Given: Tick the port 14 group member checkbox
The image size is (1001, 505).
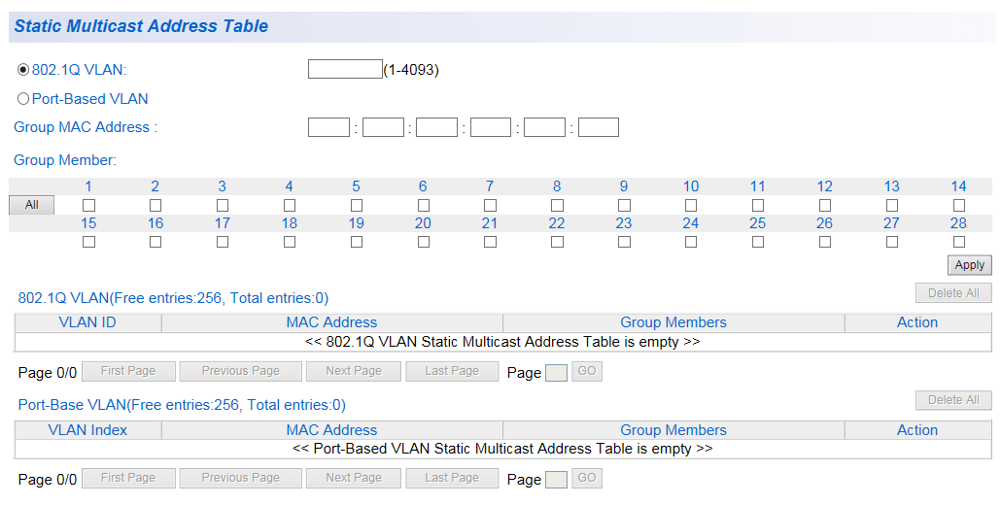Looking at the screenshot, I should (x=959, y=205).
